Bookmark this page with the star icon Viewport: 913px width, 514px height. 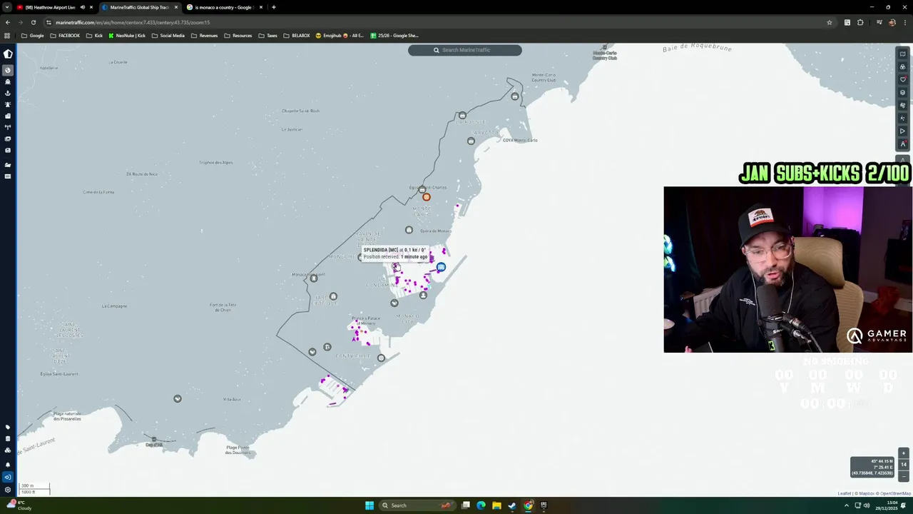coord(830,22)
